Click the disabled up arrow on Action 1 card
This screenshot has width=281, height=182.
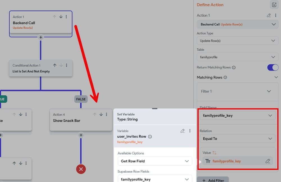[55, 17]
